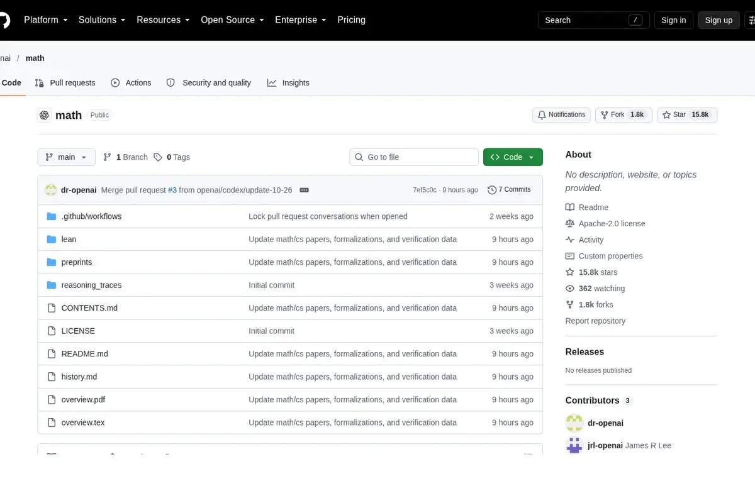This screenshot has height=503, width=755.
Task: Click the CONTENTS.md file icon
Action: pos(52,308)
